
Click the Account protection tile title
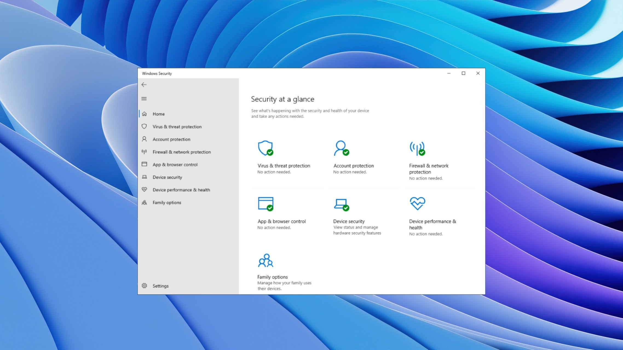(x=353, y=166)
